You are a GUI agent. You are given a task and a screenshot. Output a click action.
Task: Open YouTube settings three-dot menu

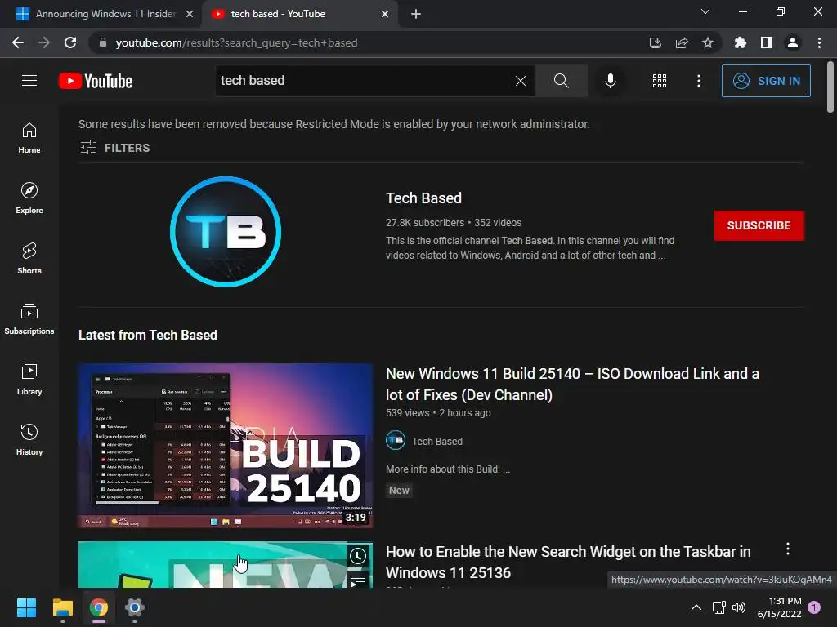698,81
